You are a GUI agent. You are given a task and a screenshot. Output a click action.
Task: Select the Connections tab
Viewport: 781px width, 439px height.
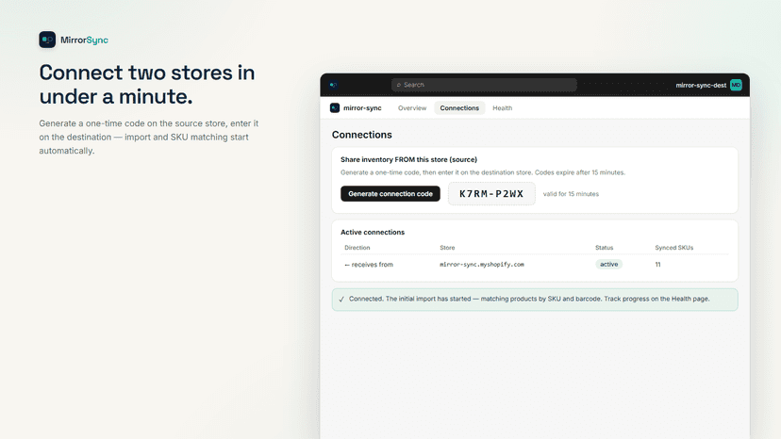pos(459,108)
